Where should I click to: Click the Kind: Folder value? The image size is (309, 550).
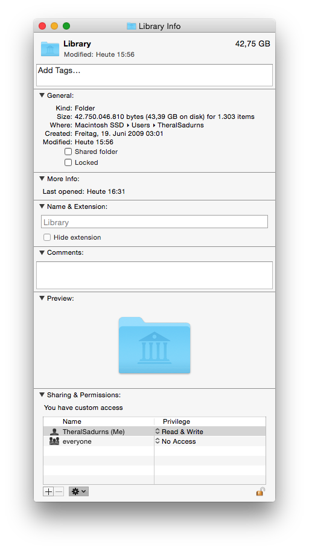pos(85,109)
